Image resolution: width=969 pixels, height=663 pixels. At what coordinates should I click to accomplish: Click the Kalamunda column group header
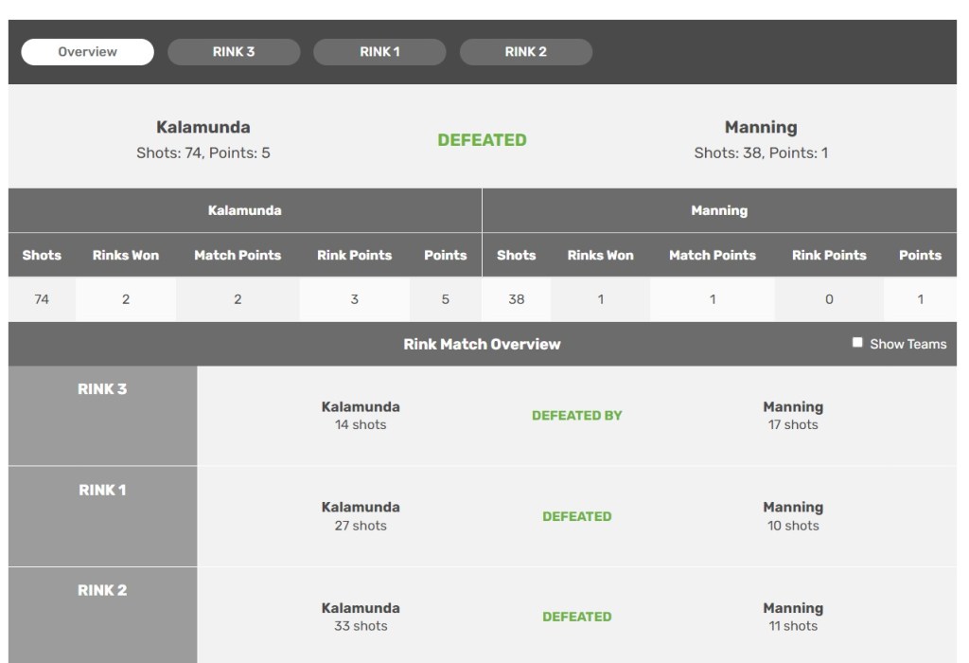point(244,210)
